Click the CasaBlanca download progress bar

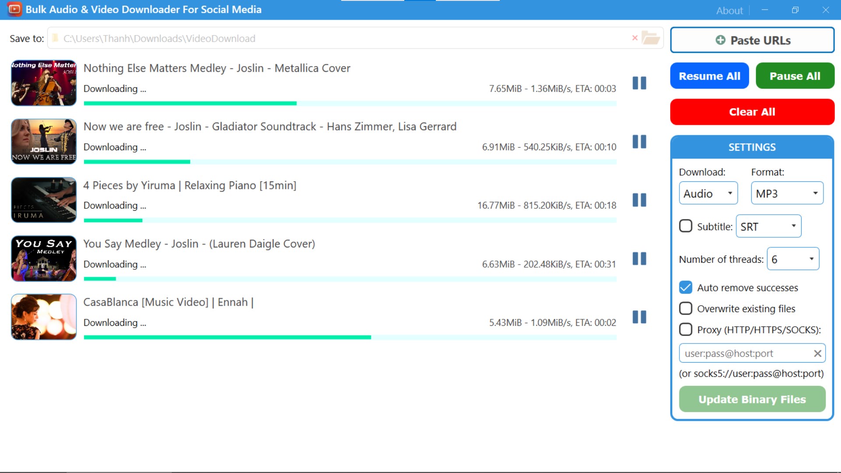click(350, 337)
